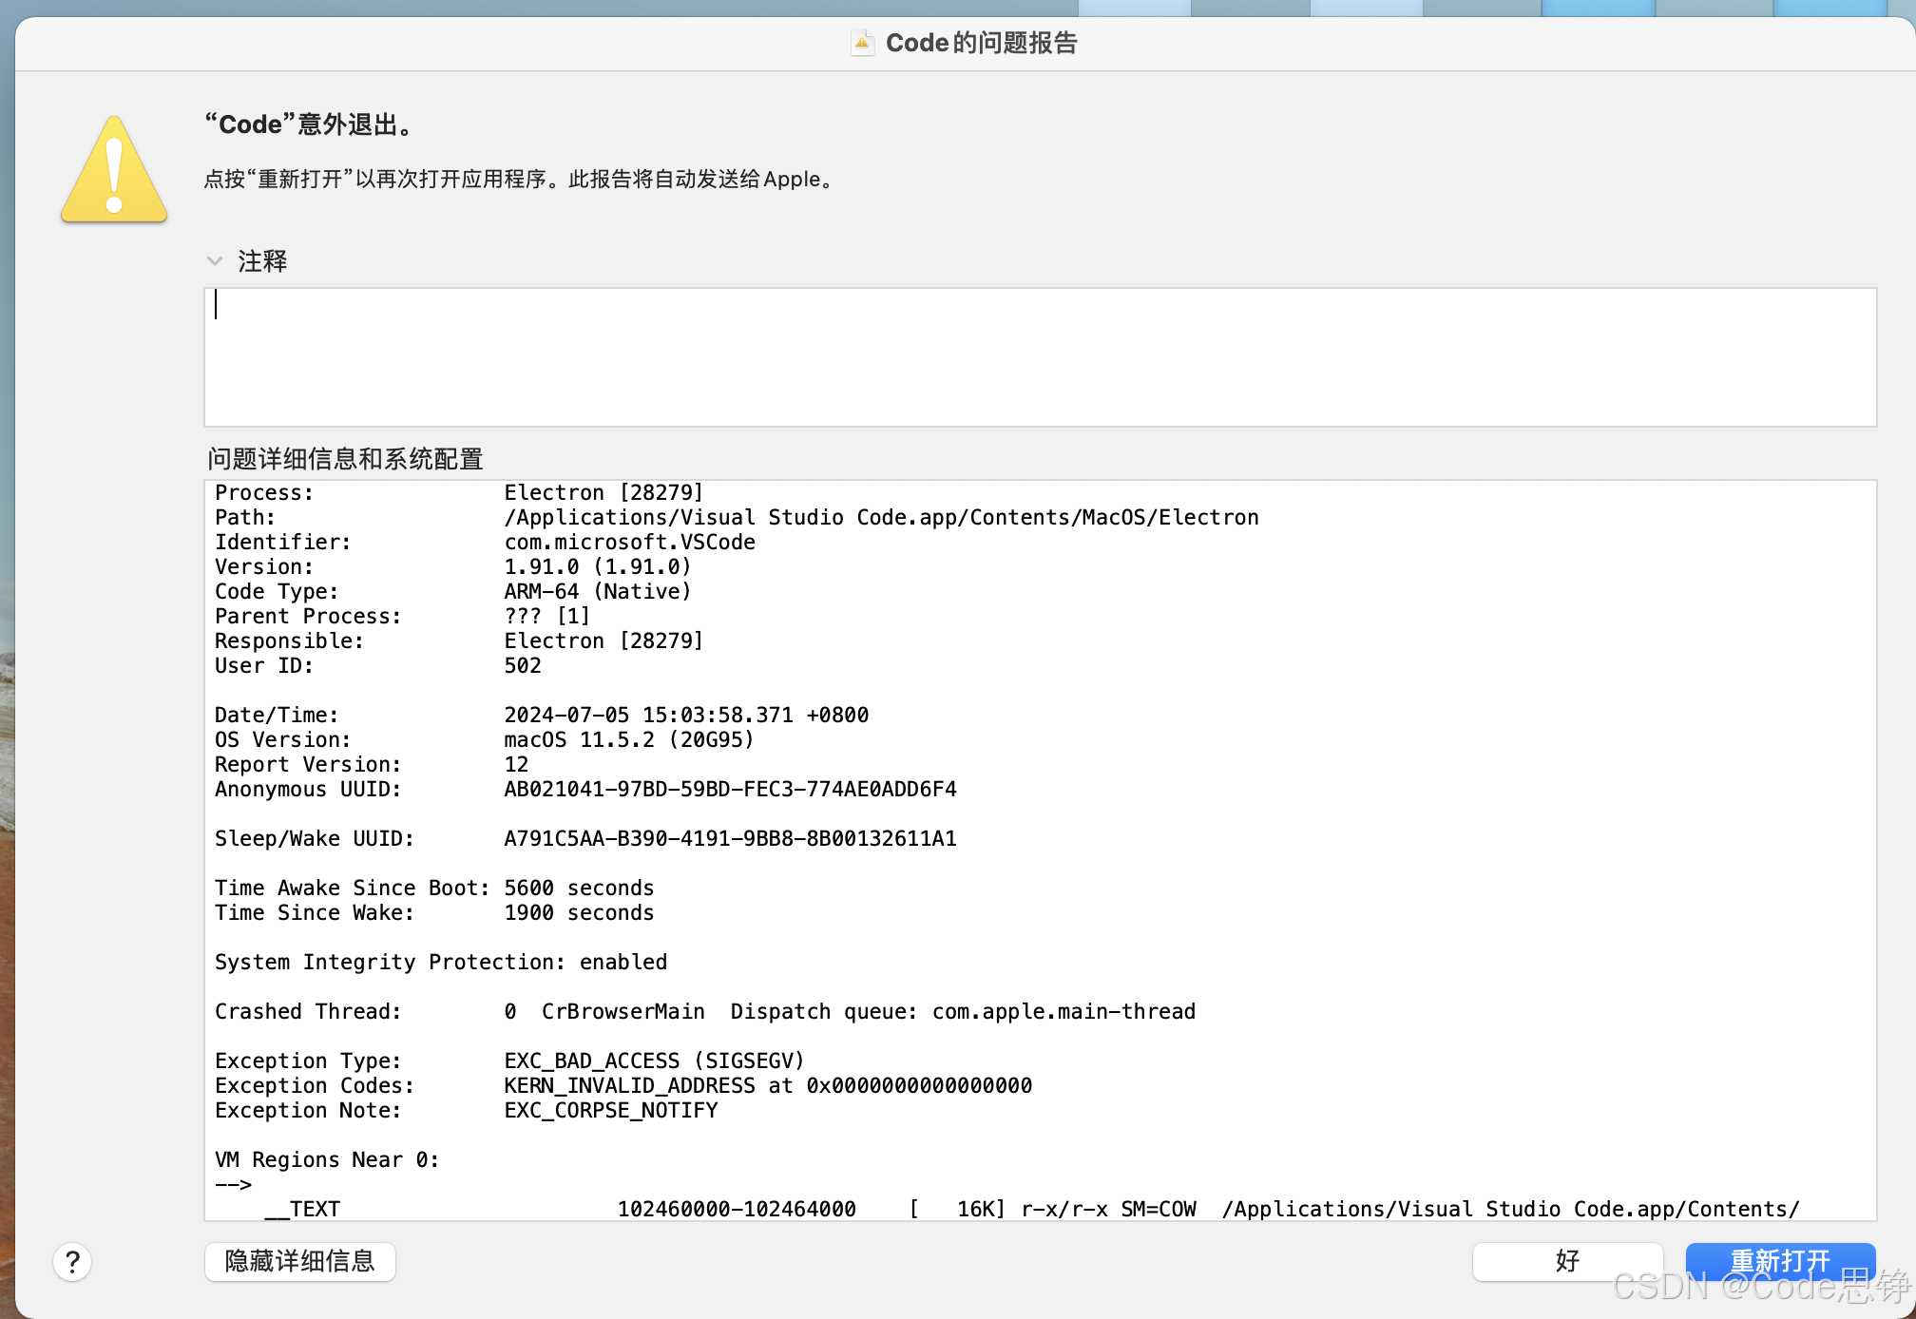1916x1319 pixels.
Task: Click the small icon in the title bar
Action: 862,43
